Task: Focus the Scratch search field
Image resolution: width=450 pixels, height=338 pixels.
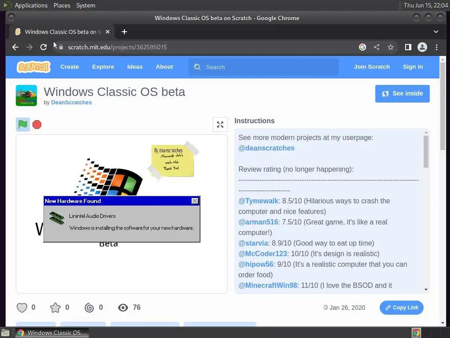Action: point(264,67)
